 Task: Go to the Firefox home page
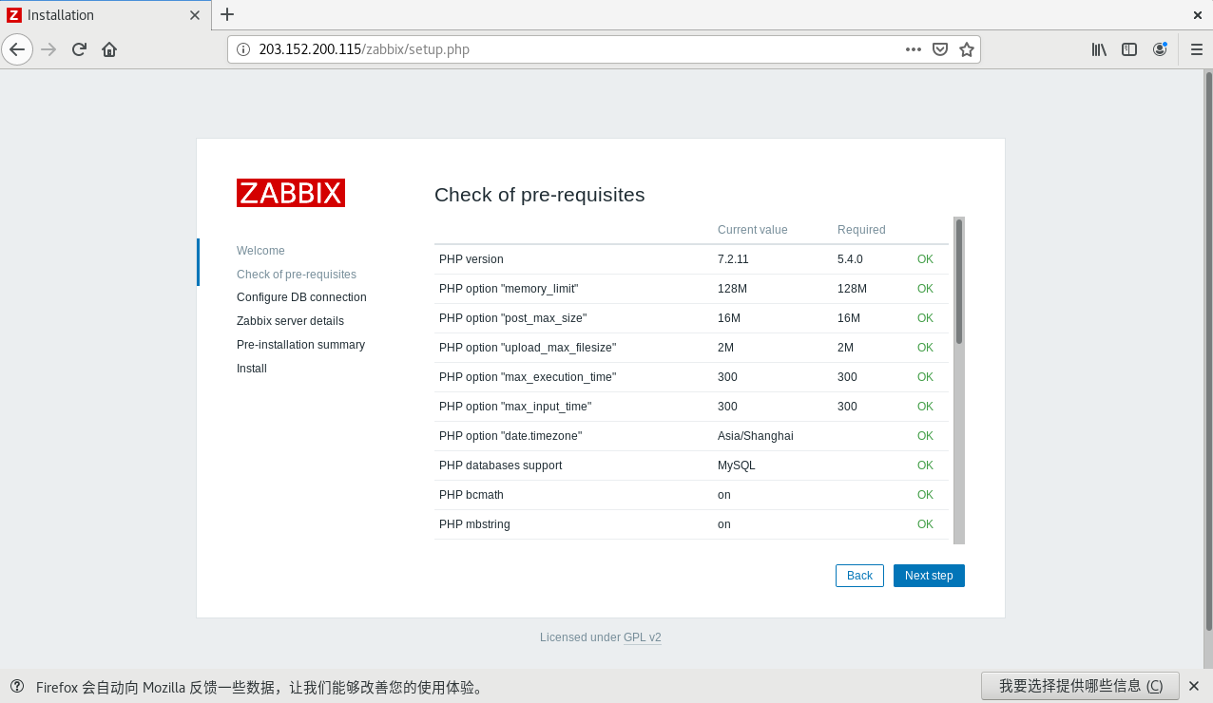pos(109,49)
